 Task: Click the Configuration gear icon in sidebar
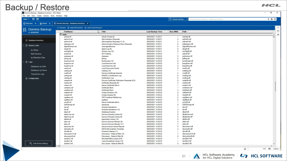(x=26, y=79)
